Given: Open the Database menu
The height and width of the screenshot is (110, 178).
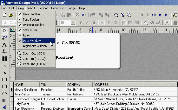Looking at the screenshot, I should pos(57,8).
